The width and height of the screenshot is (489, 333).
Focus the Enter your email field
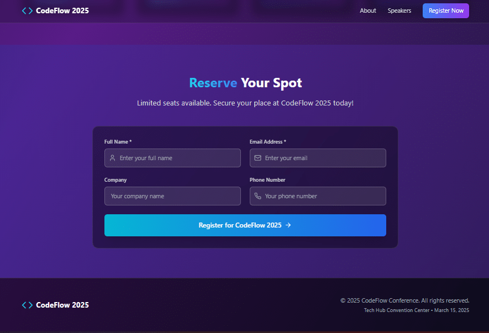click(318, 158)
